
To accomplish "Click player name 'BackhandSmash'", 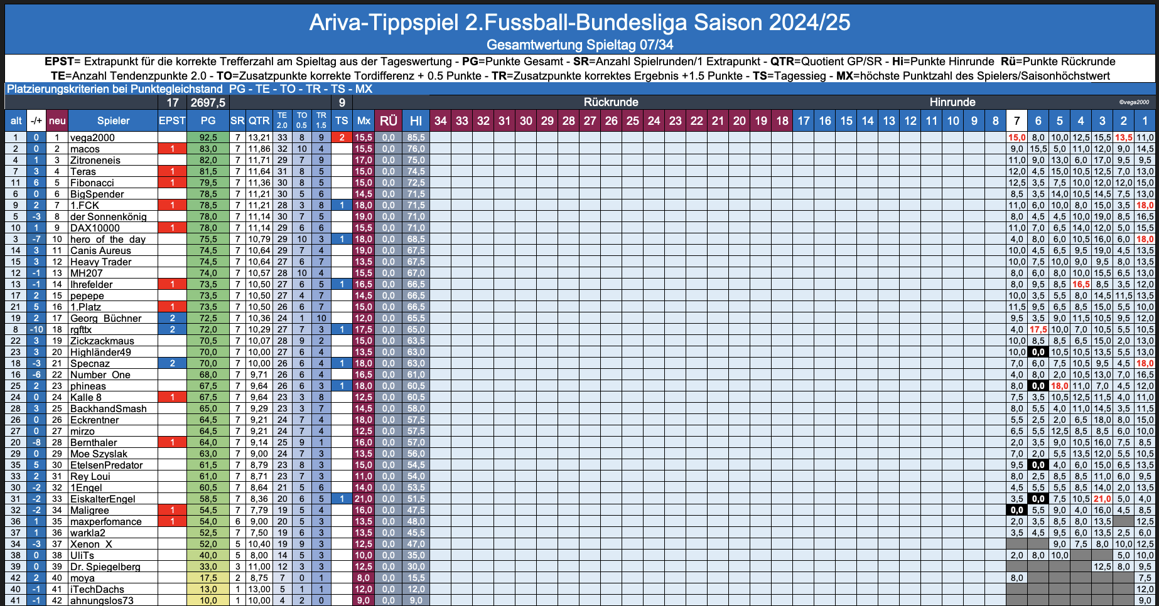I will (108, 408).
